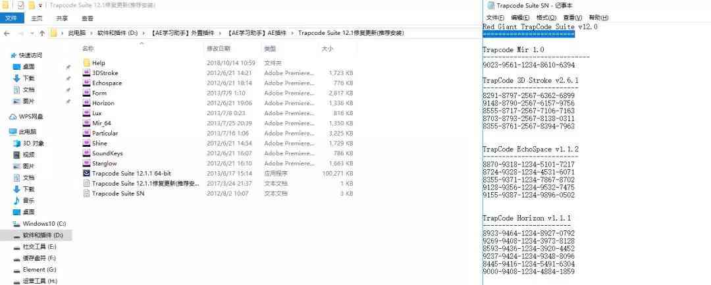Select the SoundKeys plugin file icon
The height and width of the screenshot is (285, 711).
pyautogui.click(x=87, y=153)
